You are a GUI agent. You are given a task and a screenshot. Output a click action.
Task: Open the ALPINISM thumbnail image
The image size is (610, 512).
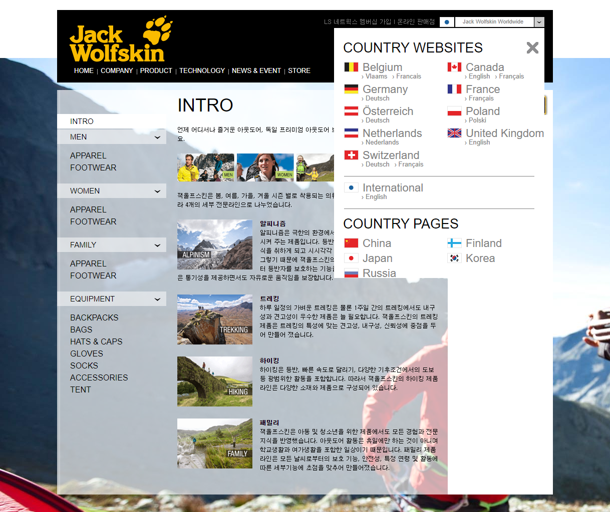click(x=215, y=244)
